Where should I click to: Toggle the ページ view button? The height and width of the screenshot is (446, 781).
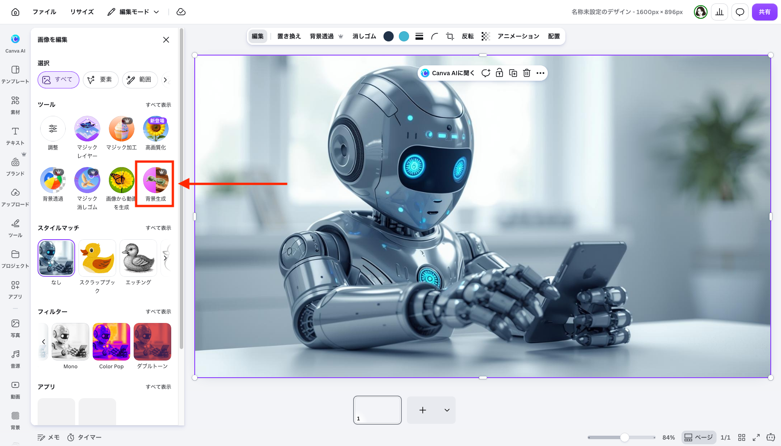pyautogui.click(x=699, y=437)
